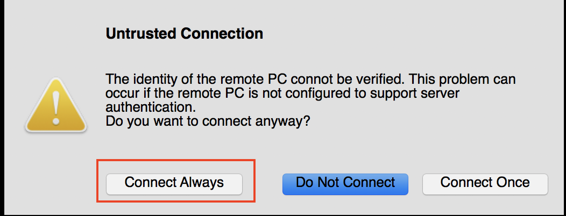This screenshot has height=216, width=566.
Task: Cancel connecting via Do Not Connect
Action: [345, 184]
